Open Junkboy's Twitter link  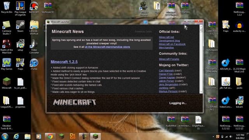pyautogui.click(x=164, y=88)
